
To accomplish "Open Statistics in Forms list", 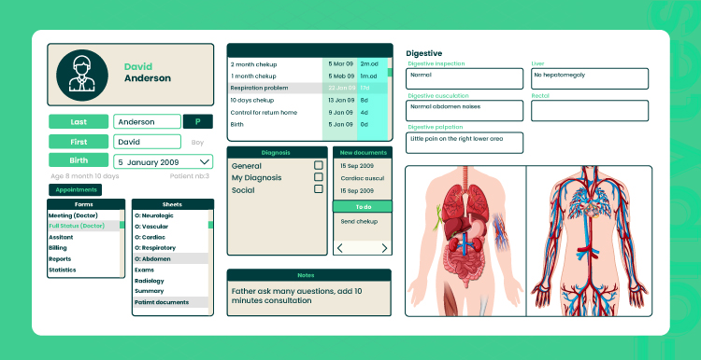I will (x=83, y=270).
